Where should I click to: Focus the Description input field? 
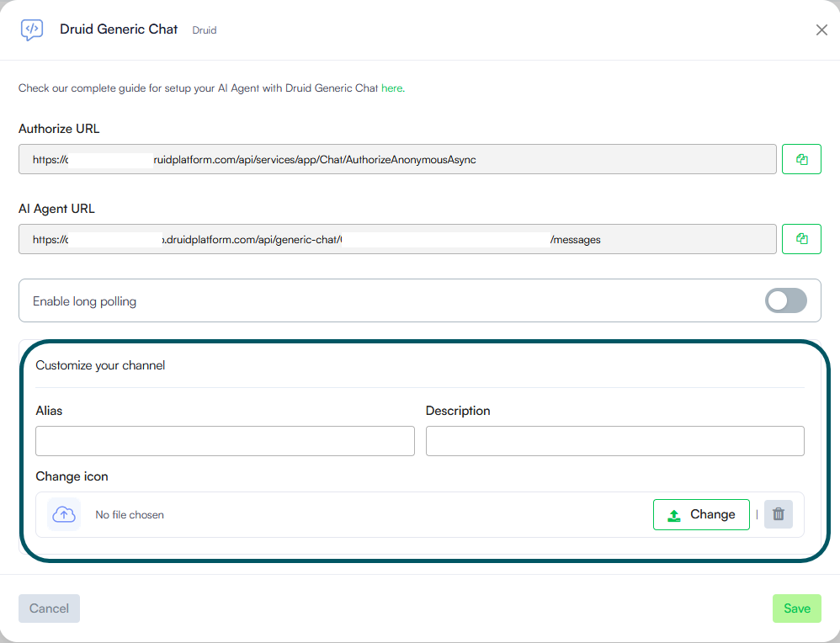pyautogui.click(x=615, y=441)
